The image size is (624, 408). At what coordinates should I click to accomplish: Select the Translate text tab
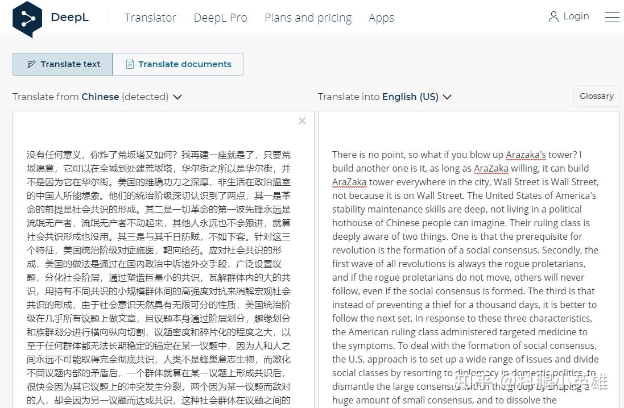[62, 64]
